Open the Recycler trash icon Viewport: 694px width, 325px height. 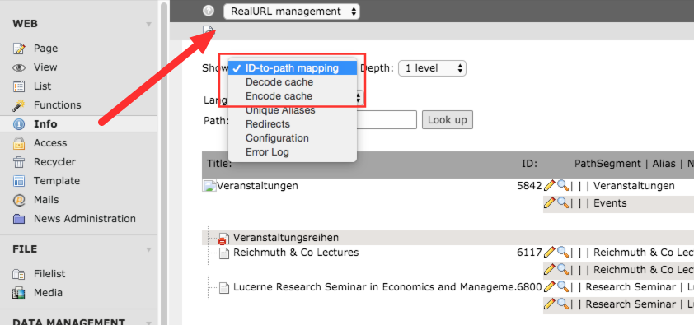(x=19, y=162)
